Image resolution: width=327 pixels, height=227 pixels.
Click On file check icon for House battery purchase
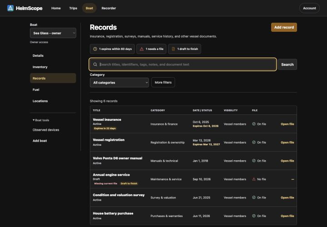tap(254, 216)
